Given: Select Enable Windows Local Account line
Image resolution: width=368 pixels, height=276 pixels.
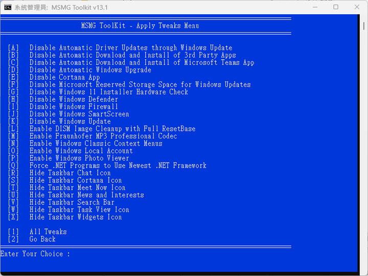Looking at the screenshot, I should click(70, 151).
